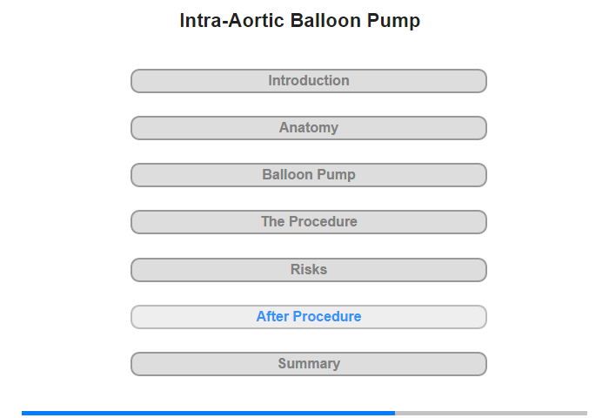
Task: Jump to the Summary section
Action: point(308,364)
